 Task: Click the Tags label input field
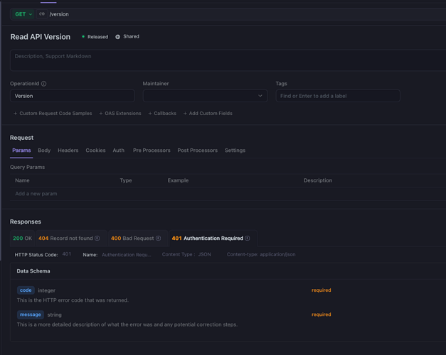coord(337,96)
